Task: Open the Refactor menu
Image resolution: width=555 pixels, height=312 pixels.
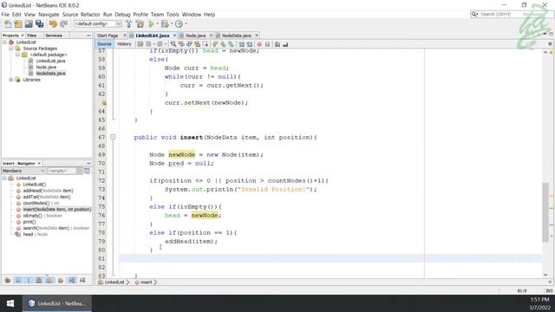Action: 90,15
